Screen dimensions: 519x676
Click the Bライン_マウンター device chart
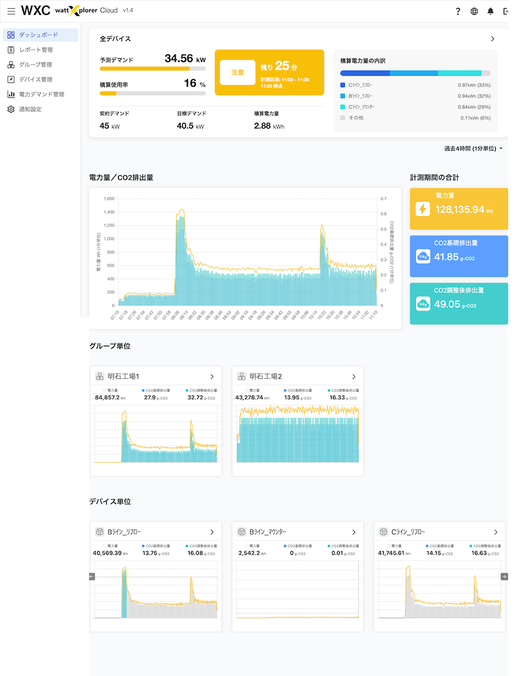click(x=297, y=590)
